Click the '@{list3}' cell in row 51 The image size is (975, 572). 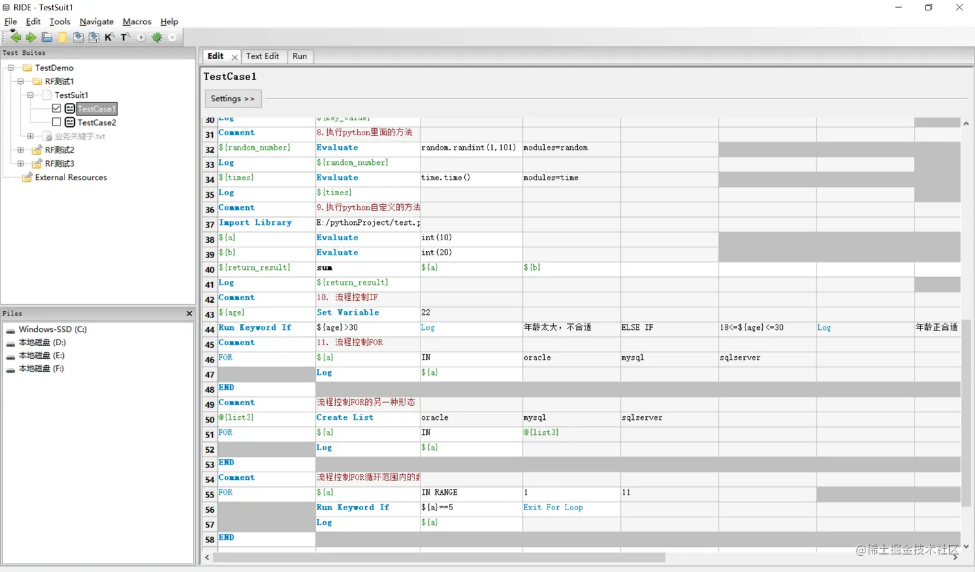pyautogui.click(x=571, y=433)
